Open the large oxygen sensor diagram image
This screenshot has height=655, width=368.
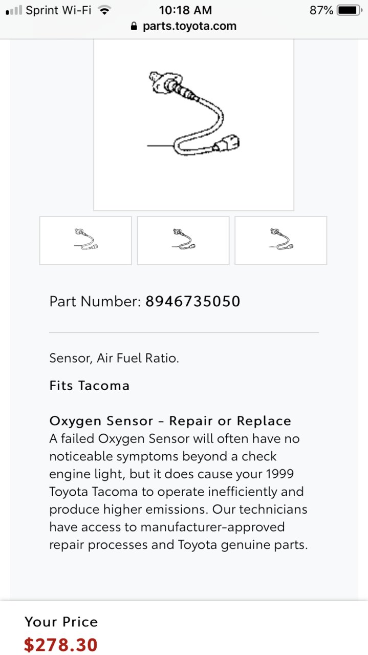(x=193, y=124)
